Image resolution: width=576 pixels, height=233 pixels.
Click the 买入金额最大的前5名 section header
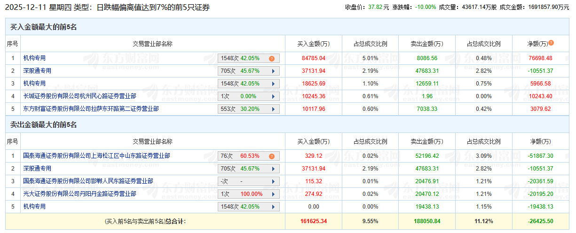click(44, 28)
